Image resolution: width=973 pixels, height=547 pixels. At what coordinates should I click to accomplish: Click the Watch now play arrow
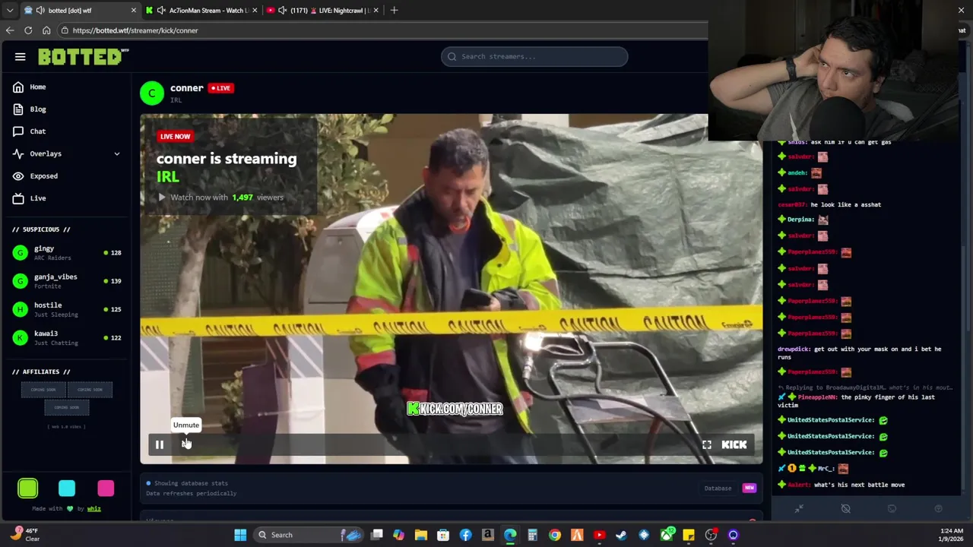click(162, 198)
